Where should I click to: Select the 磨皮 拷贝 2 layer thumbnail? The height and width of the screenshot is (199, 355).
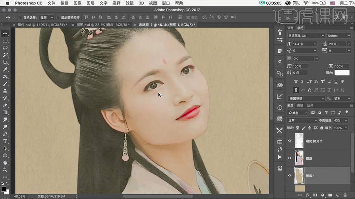(299, 140)
